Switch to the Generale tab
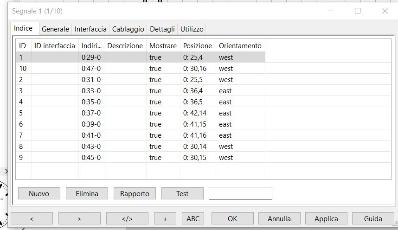 point(55,29)
